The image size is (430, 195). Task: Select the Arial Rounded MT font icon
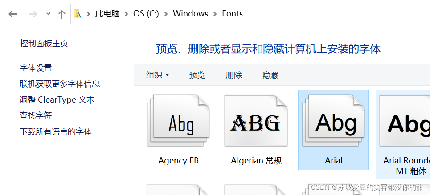click(405, 120)
